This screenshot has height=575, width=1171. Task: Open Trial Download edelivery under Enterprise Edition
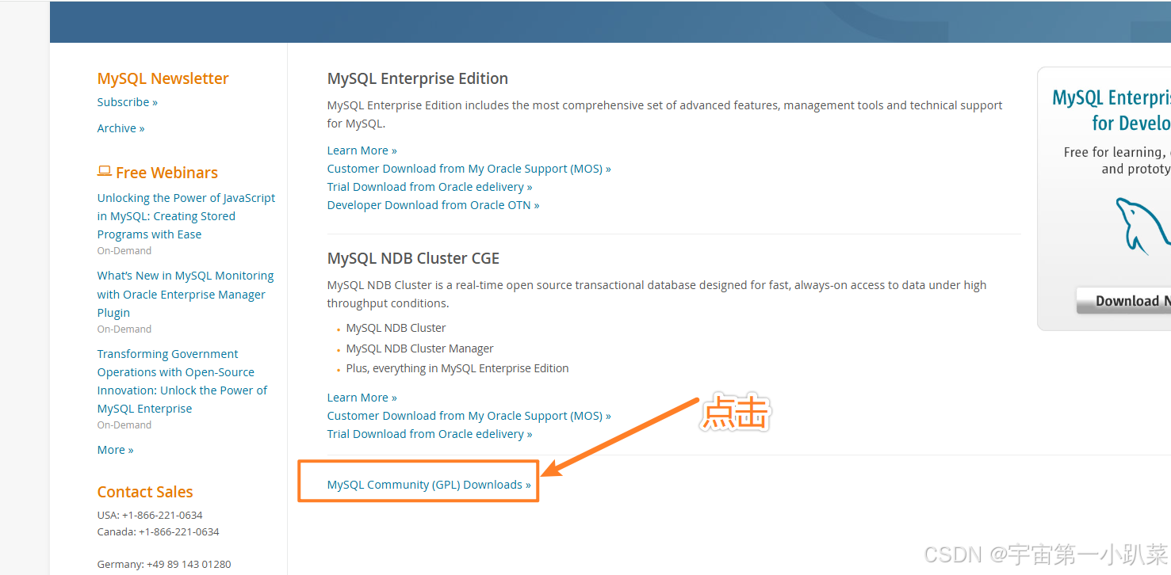430,187
